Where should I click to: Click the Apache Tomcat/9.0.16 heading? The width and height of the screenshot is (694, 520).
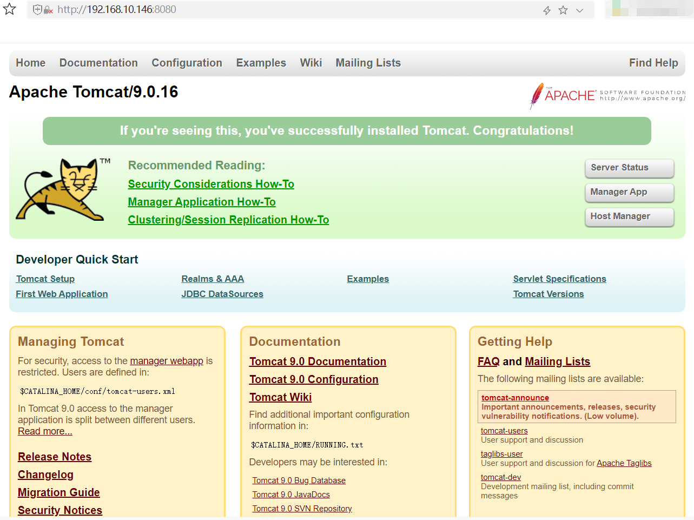coord(94,92)
